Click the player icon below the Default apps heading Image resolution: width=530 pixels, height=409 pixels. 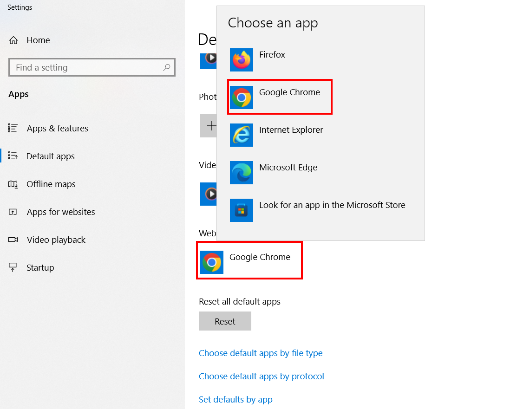[x=208, y=61]
